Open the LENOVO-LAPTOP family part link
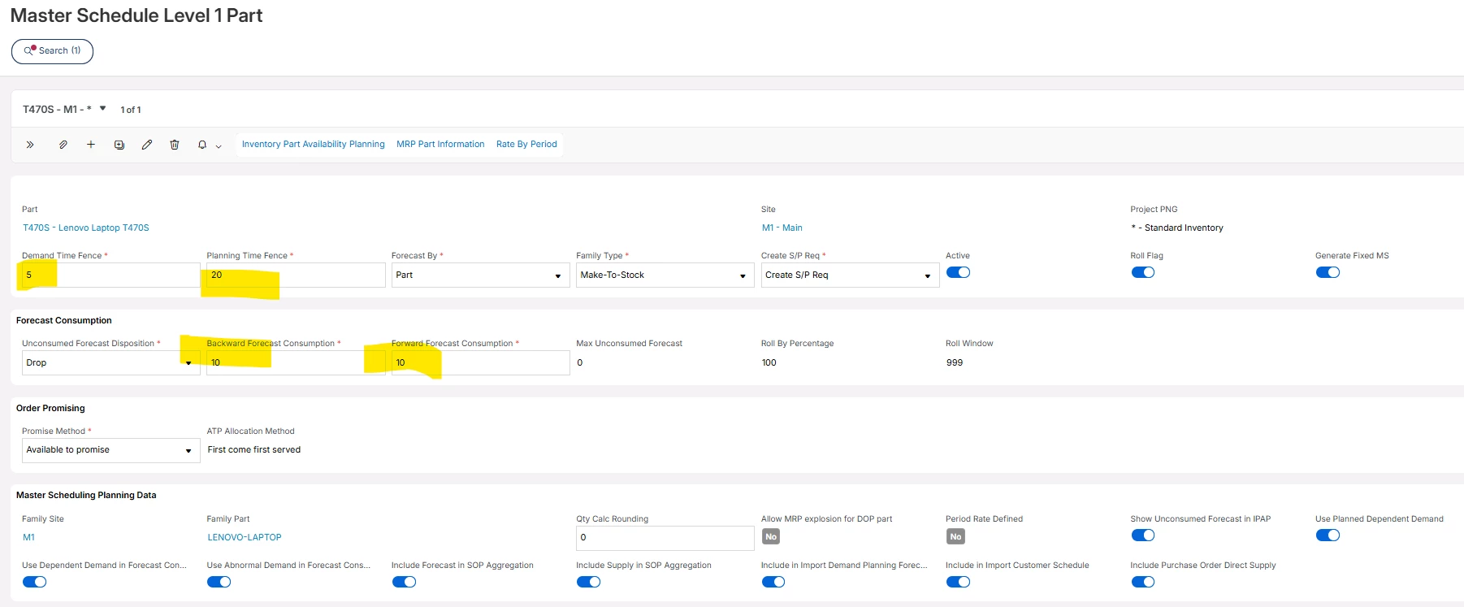Screen dimensions: 1464x607 245,537
